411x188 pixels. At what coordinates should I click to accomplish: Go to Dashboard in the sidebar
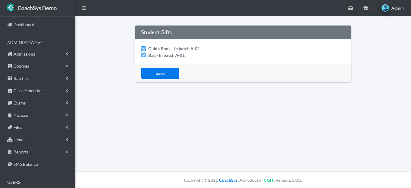click(x=38, y=25)
